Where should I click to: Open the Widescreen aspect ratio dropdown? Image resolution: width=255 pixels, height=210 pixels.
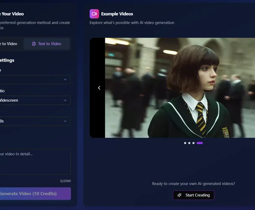pyautogui.click(x=35, y=100)
